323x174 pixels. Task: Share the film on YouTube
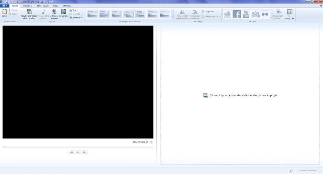(246, 14)
